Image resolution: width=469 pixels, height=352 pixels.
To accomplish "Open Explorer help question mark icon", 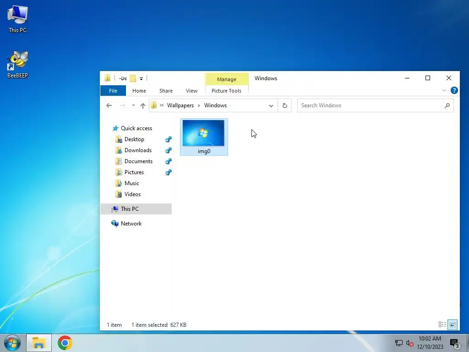I will click(x=454, y=90).
